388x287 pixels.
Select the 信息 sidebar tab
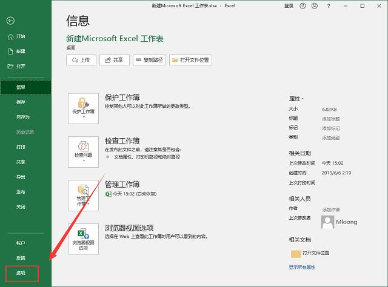point(25,87)
